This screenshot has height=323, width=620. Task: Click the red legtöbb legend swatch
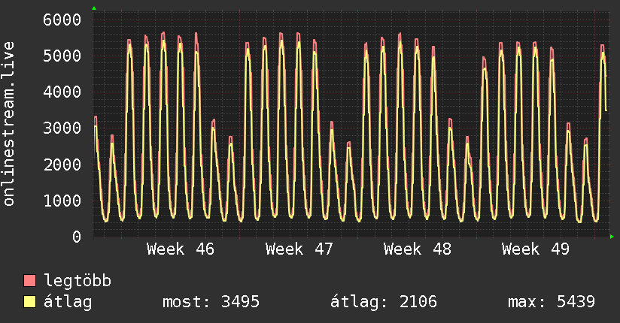click(x=29, y=282)
